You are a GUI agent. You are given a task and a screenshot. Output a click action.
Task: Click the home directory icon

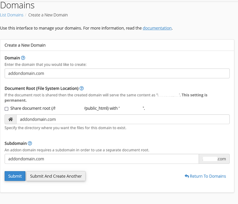(11, 119)
